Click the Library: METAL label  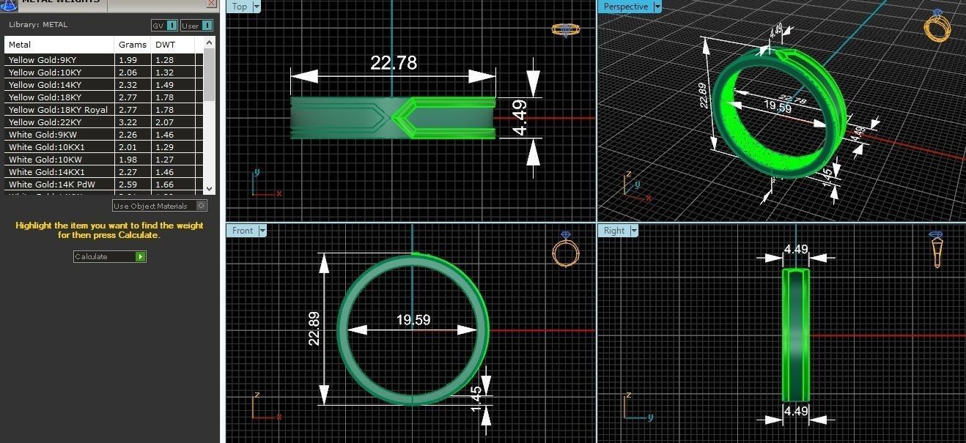(x=38, y=25)
